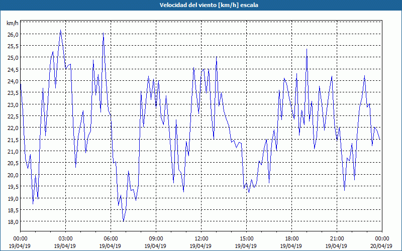Click the 03:00 time label
Screen dimensions: 402x251
66,239
